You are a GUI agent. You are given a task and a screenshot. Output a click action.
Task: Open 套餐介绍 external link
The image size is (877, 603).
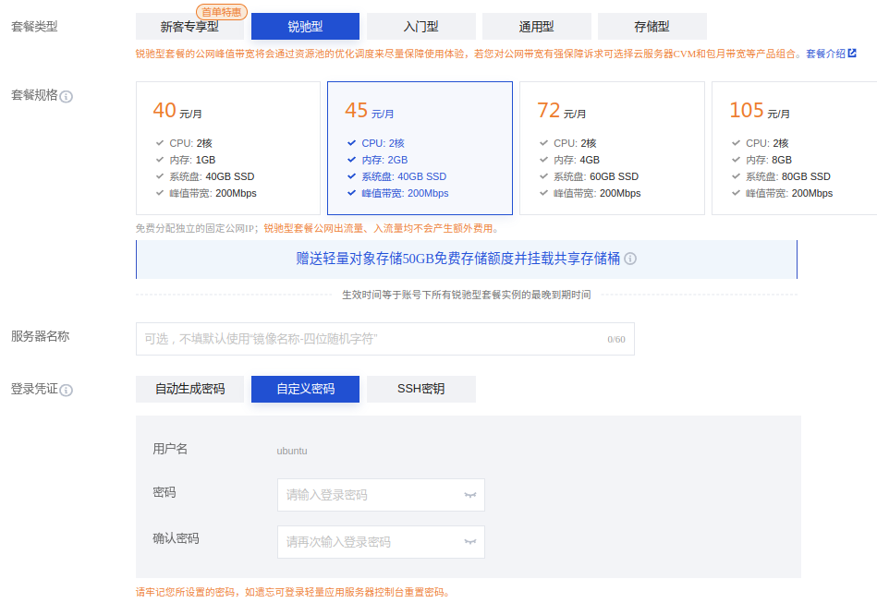(x=831, y=54)
